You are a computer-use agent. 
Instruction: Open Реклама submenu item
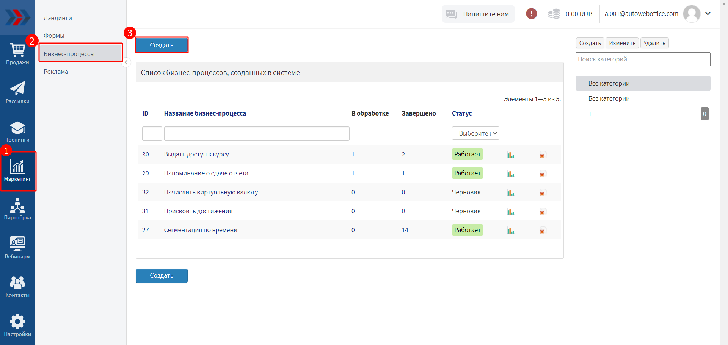(56, 72)
